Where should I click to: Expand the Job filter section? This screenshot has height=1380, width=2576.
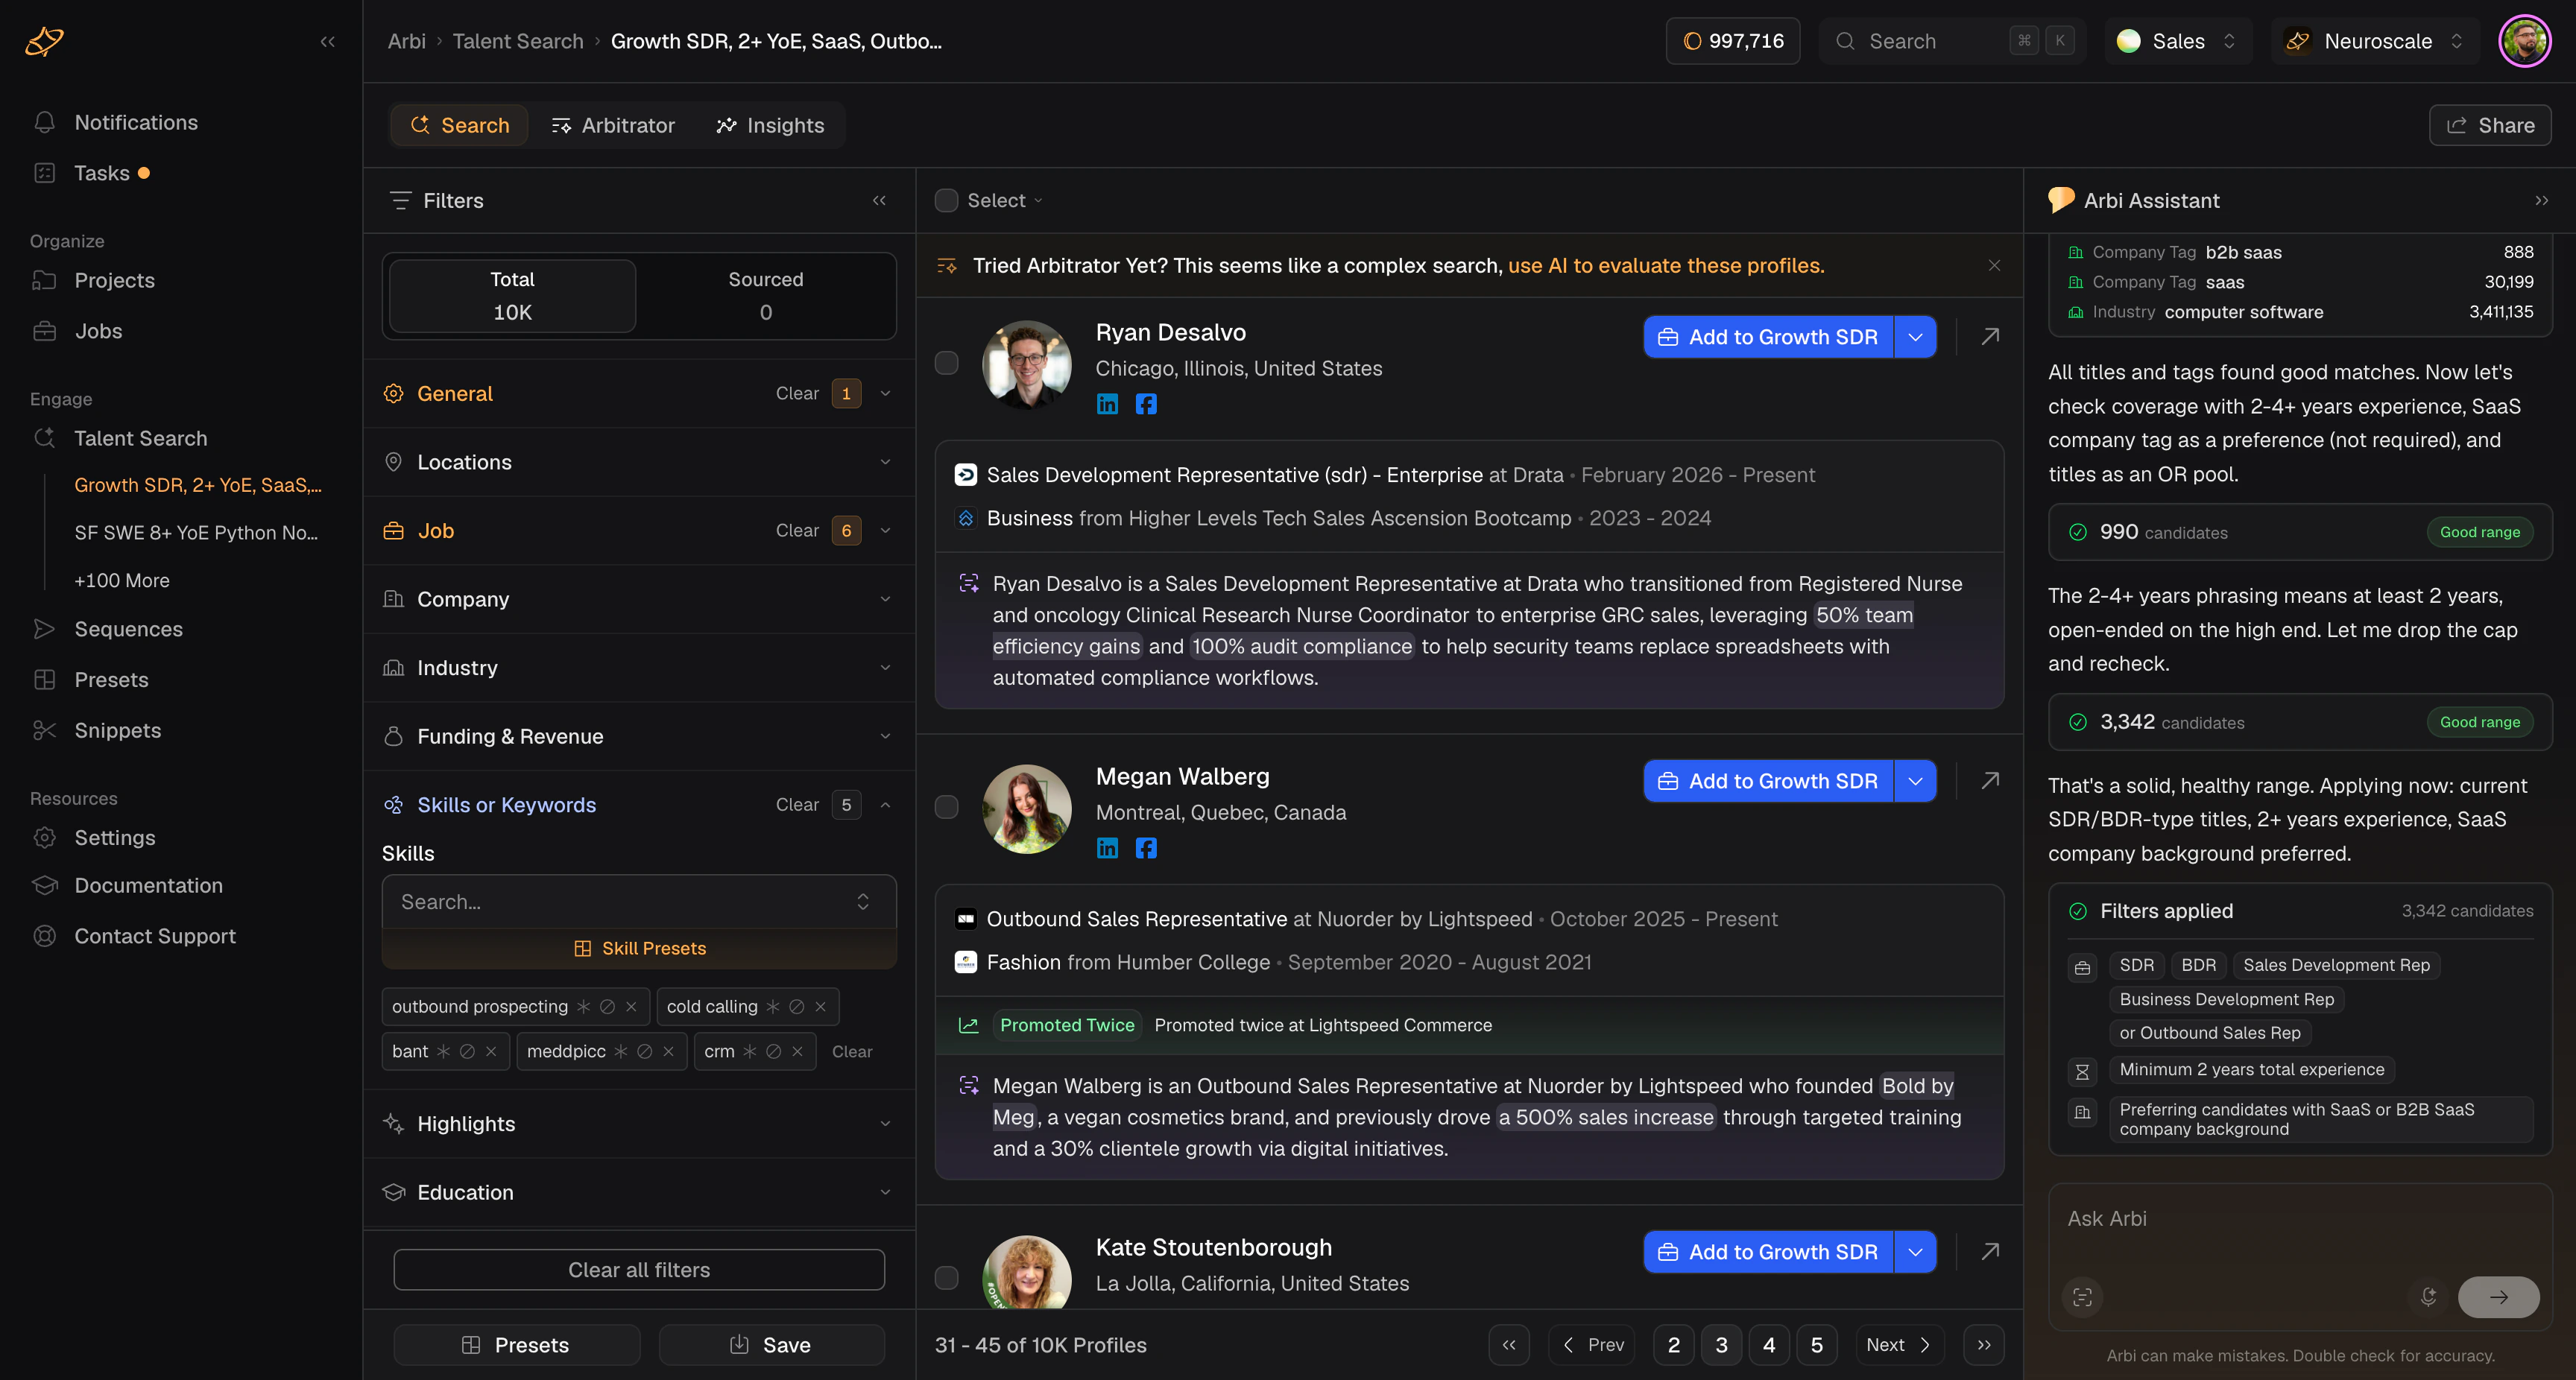639,531
